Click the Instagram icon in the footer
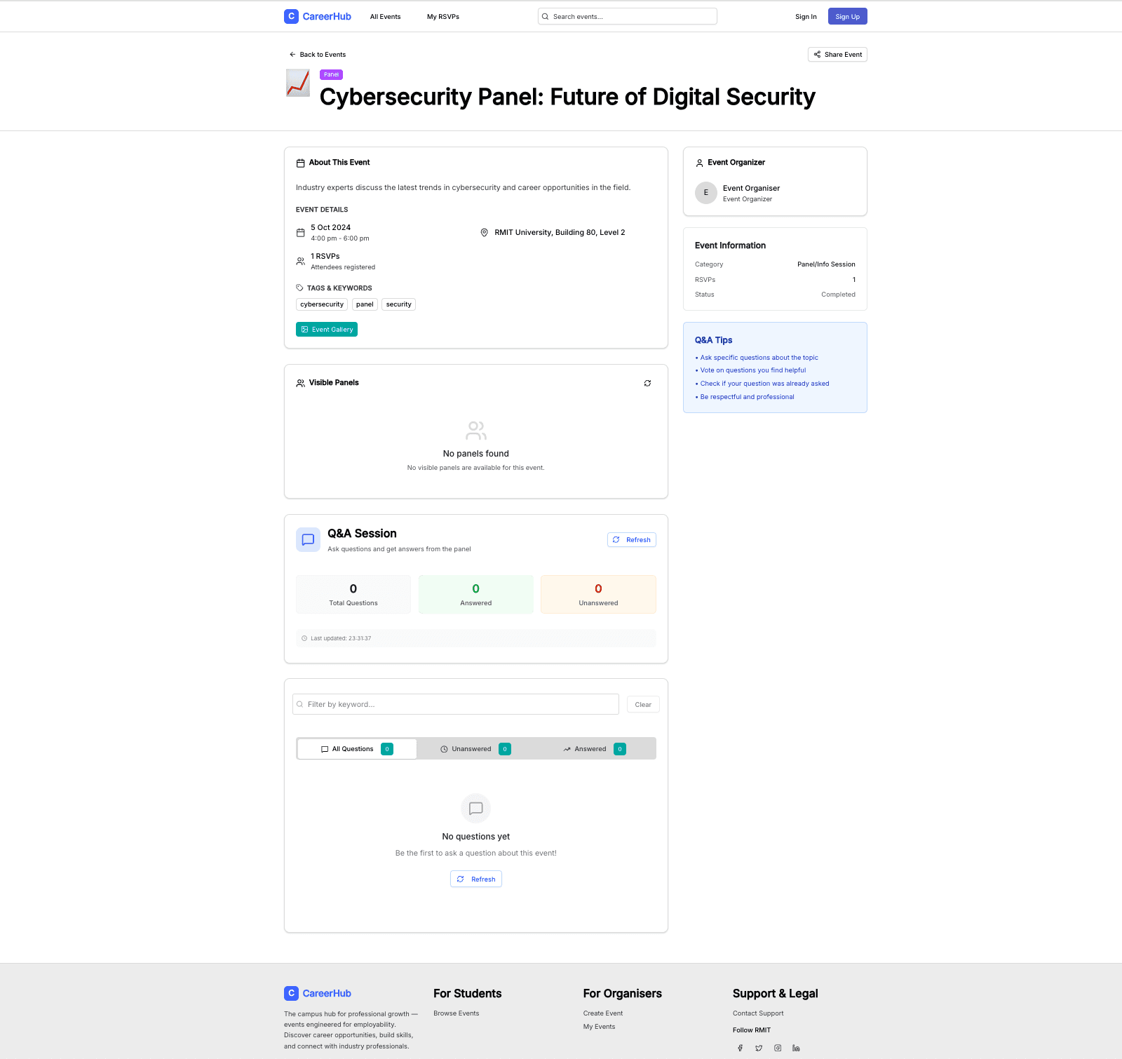This screenshot has width=1122, height=1059. click(x=777, y=1047)
